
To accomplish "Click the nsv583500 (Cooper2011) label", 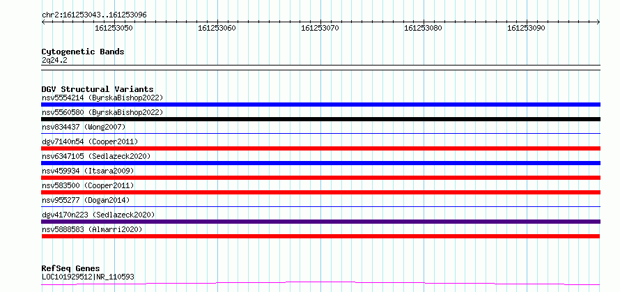I will tap(88, 185).
